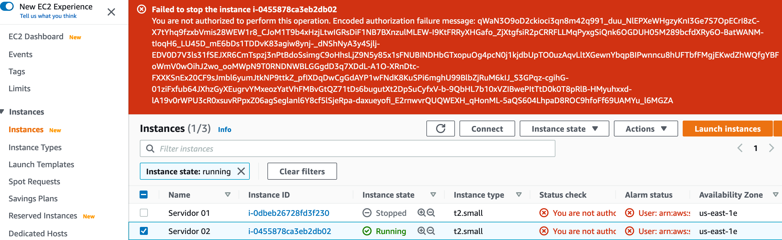Click the Status check column header
The image size is (782, 240).
point(563,195)
